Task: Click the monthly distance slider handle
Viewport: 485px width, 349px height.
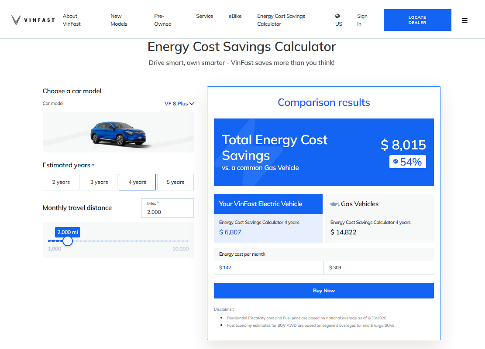Action: point(67,241)
